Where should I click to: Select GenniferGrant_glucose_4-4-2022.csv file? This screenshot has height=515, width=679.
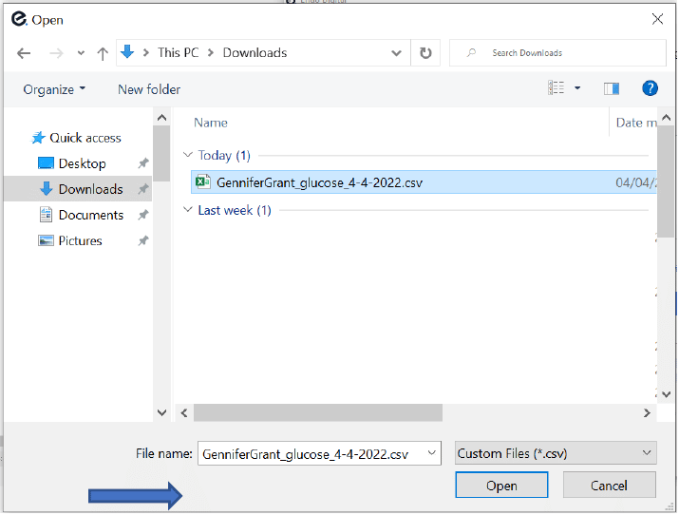point(424,182)
